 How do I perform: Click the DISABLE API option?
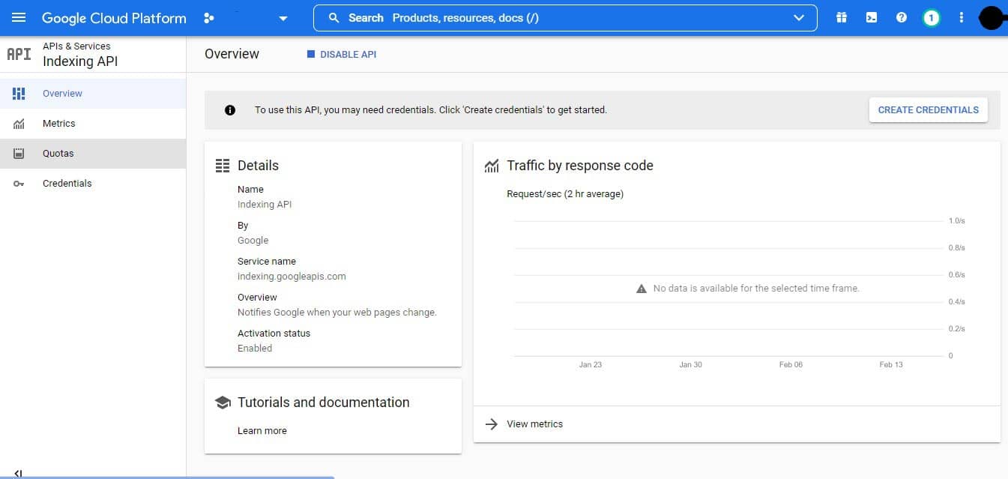(341, 53)
